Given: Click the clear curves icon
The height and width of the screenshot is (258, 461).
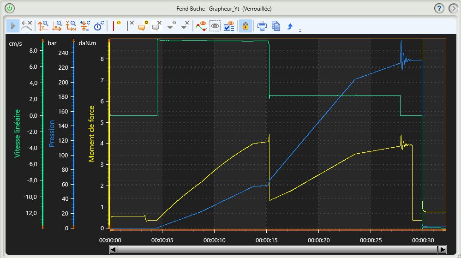Looking at the screenshot, I should 27,26.
